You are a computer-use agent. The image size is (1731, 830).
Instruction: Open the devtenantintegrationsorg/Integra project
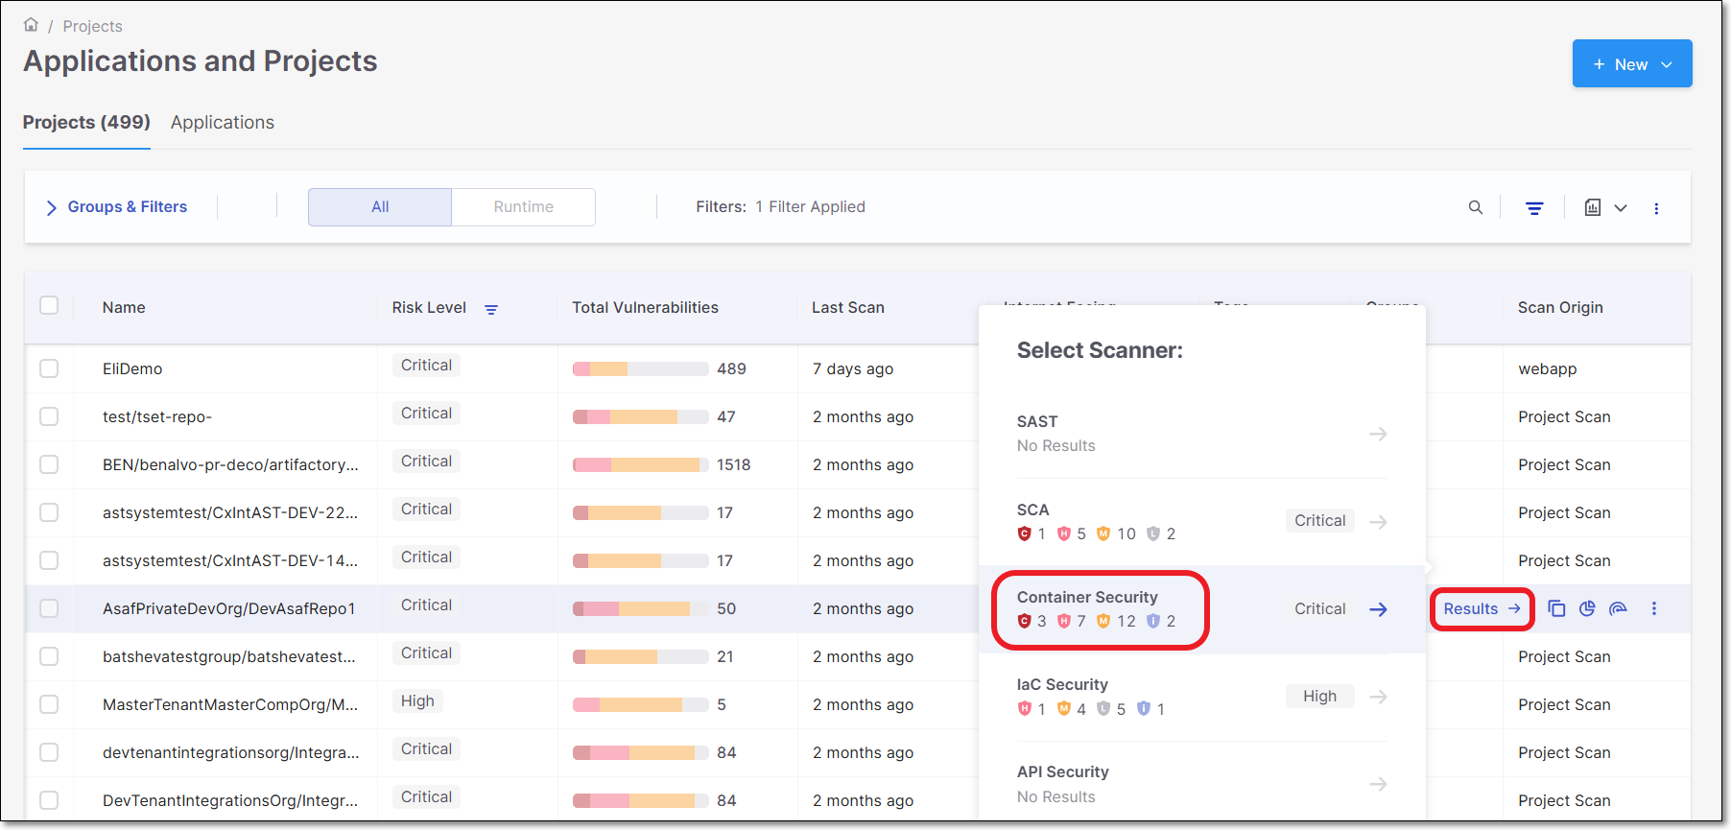click(x=231, y=752)
